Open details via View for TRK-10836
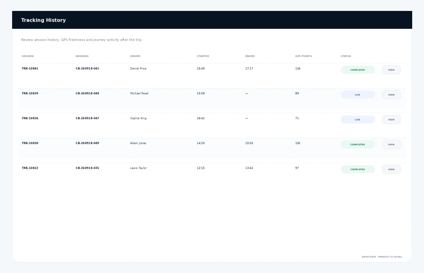 391,120
